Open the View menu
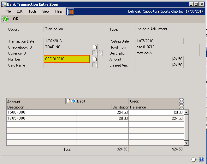207x164 pixels. pyautogui.click(x=46, y=11)
